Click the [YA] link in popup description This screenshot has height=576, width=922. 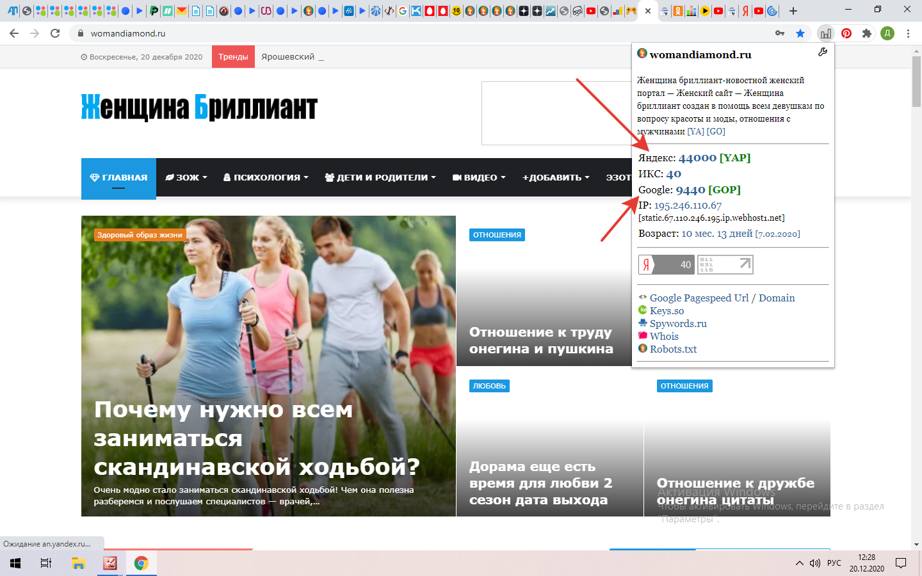tap(695, 131)
